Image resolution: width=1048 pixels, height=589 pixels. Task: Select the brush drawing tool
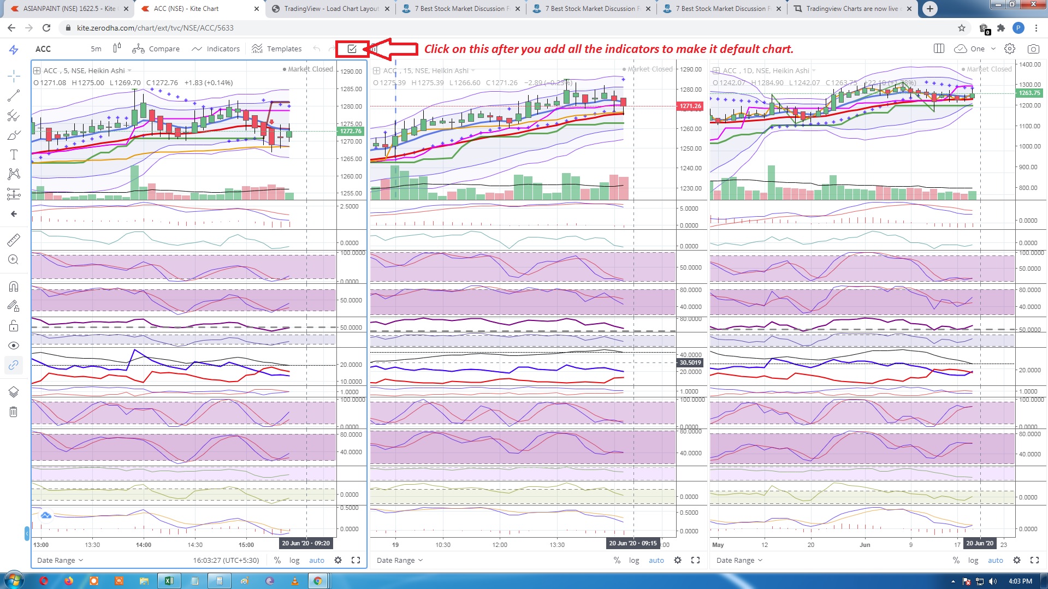coord(14,135)
